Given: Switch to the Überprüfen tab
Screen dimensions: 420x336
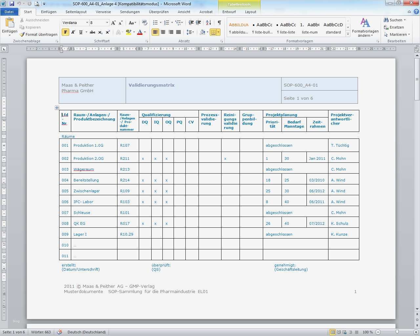Looking at the screenshot, I should (159, 12).
